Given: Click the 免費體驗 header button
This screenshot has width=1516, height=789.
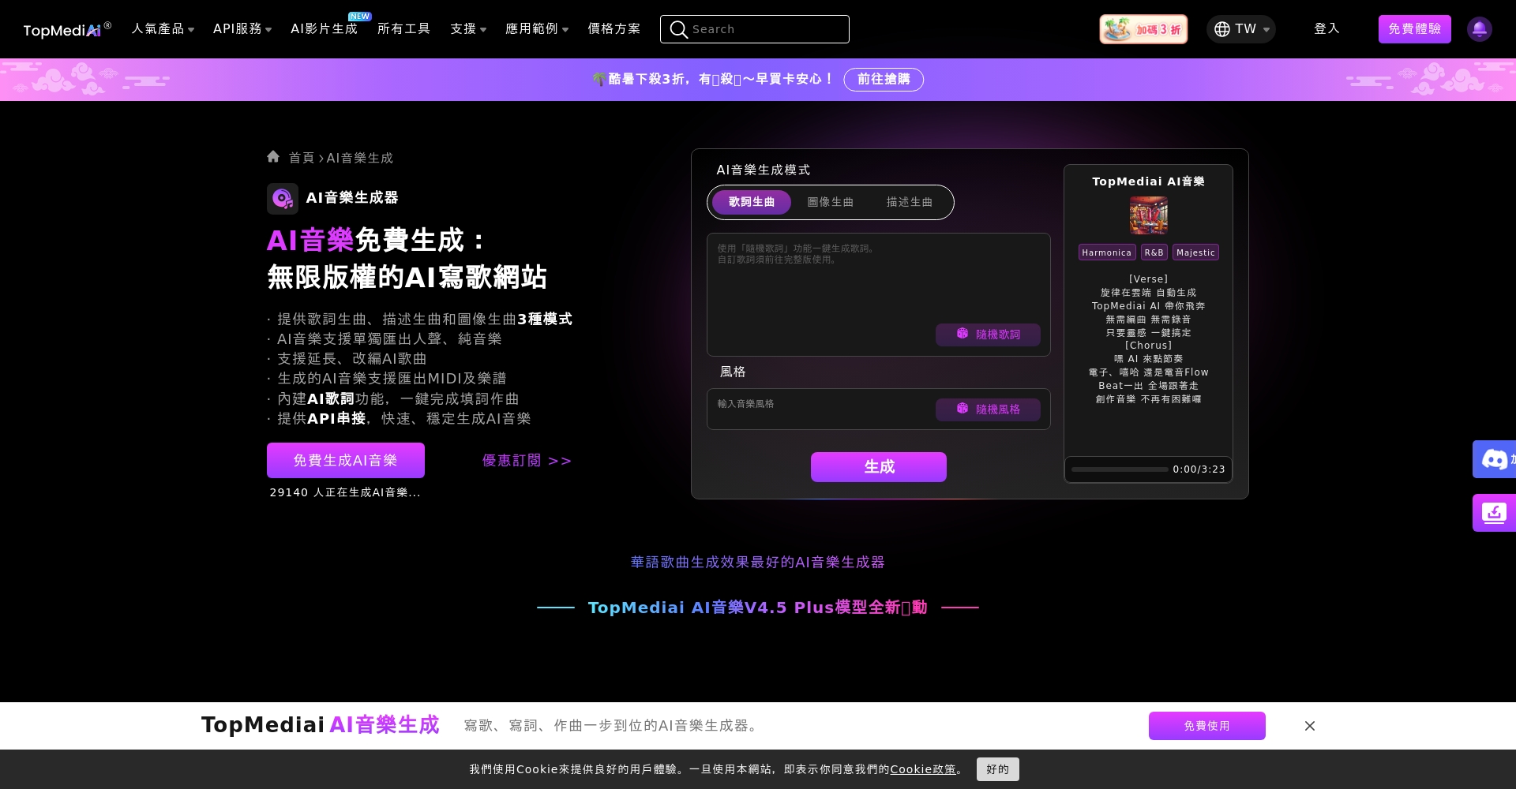Looking at the screenshot, I should [x=1415, y=29].
